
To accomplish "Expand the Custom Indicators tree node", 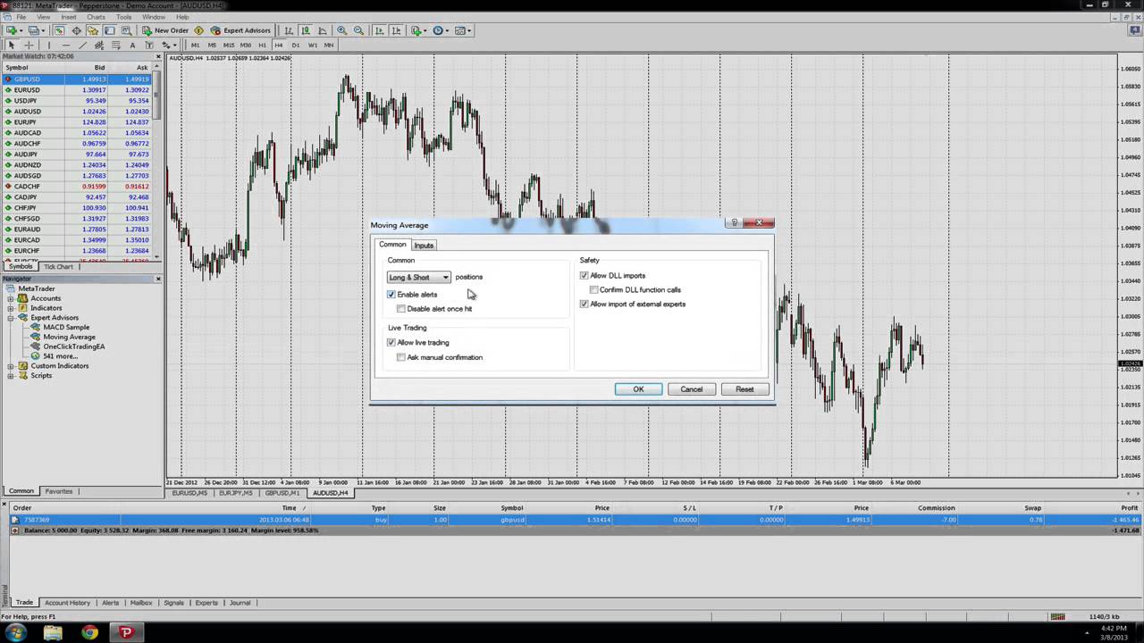I will [x=11, y=366].
